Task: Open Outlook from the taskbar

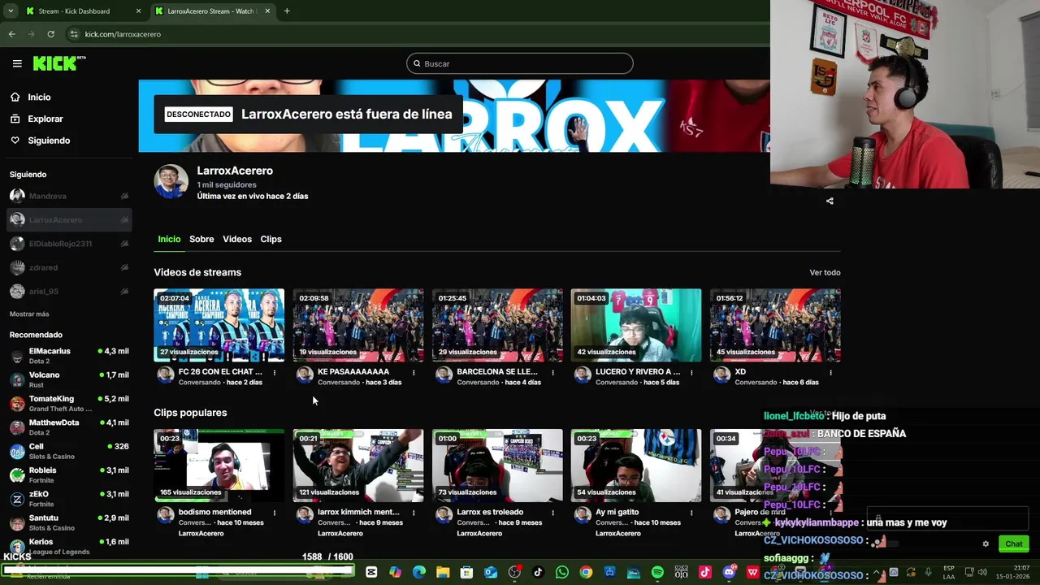Action: click(x=491, y=573)
